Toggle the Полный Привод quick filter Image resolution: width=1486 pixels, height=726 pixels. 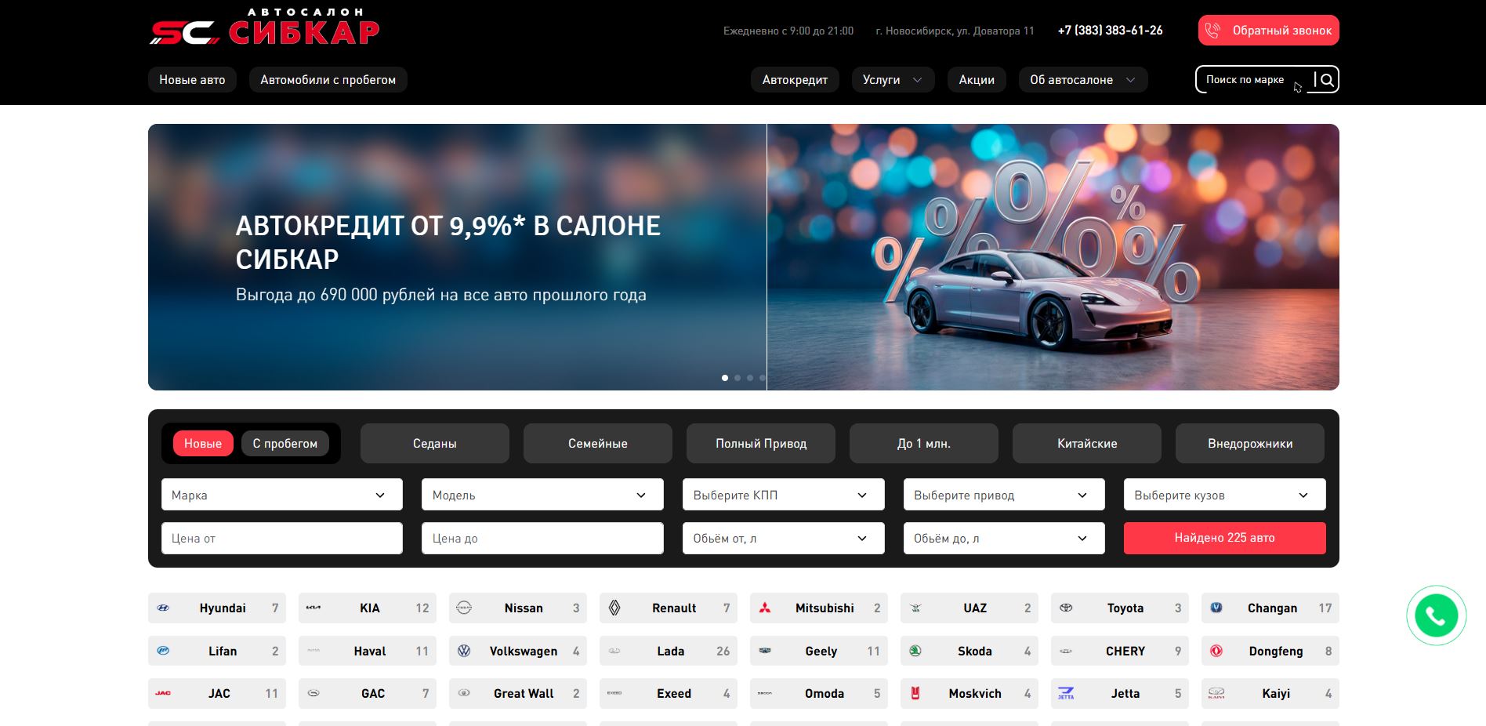tap(761, 444)
